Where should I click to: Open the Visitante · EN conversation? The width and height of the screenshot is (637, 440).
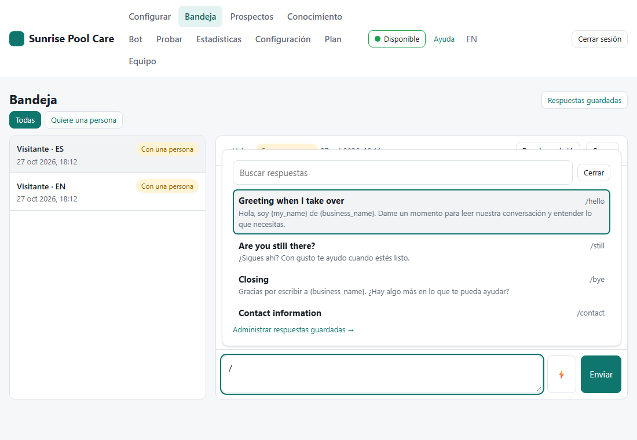tap(108, 192)
